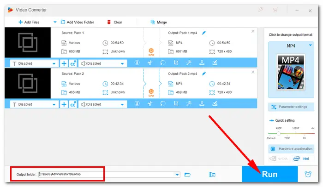Click the Pack 1 GPU acceleration icon

click(151, 51)
